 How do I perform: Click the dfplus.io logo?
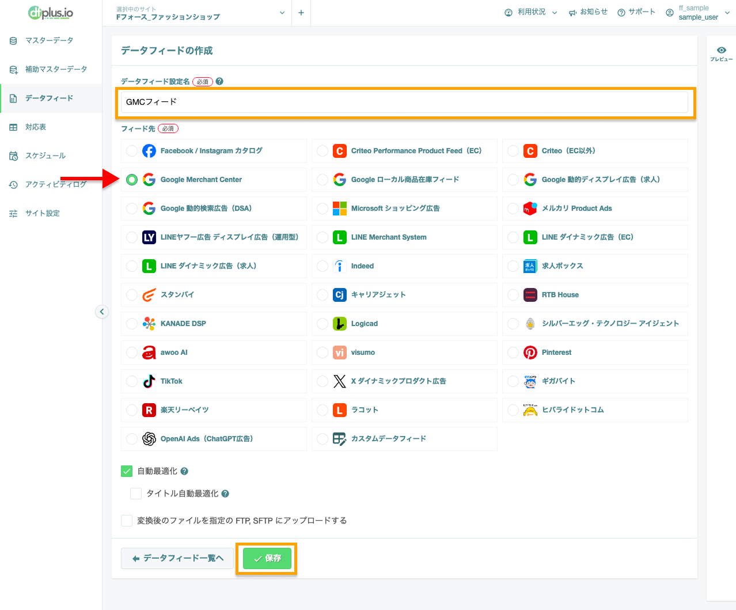(x=51, y=13)
